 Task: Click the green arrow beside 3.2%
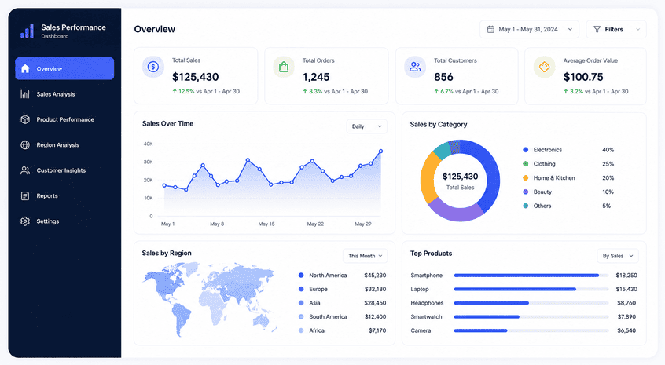pos(565,91)
